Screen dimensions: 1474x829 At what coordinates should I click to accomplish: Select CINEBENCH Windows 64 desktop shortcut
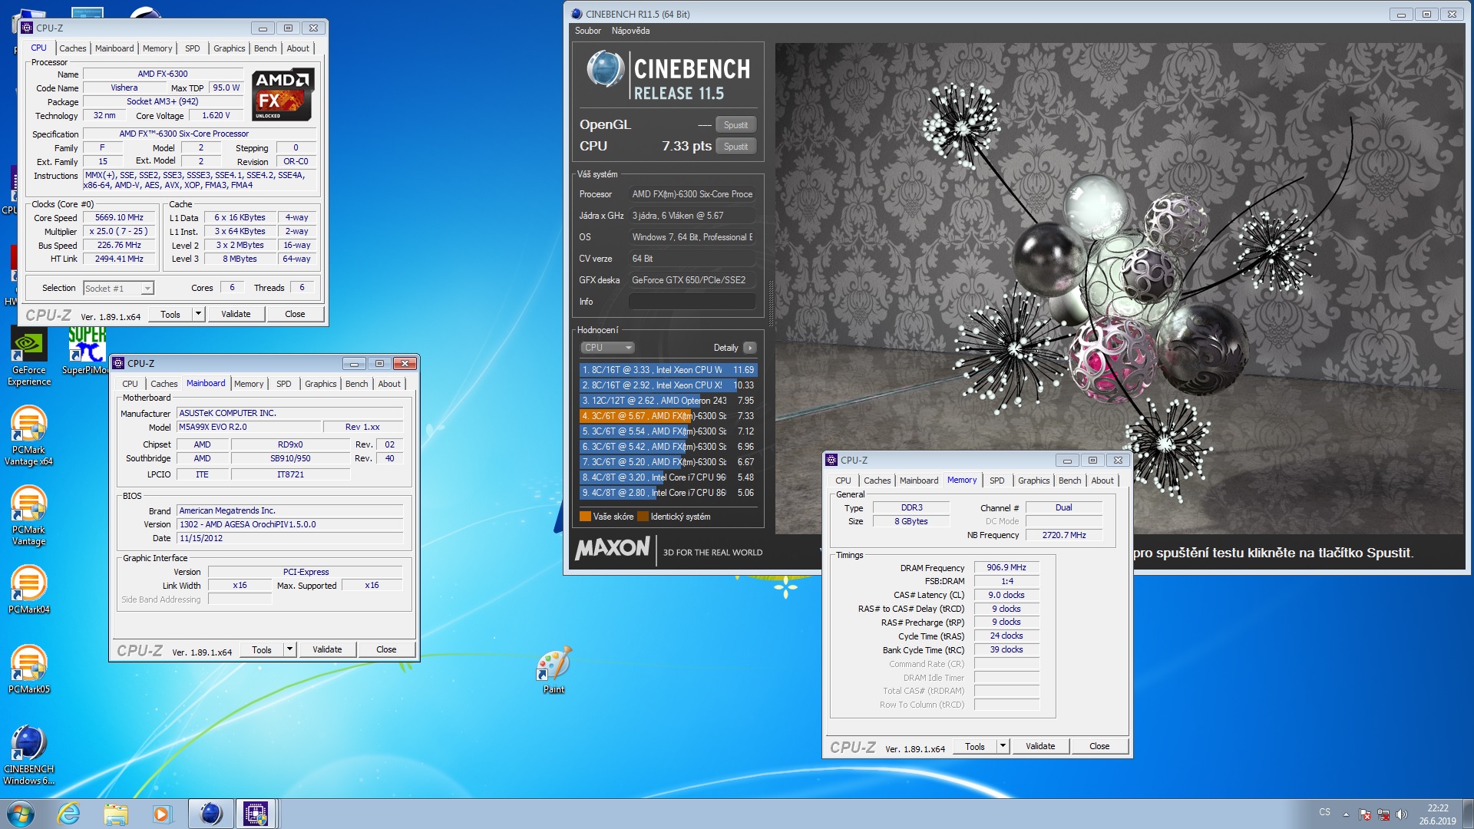pyautogui.click(x=28, y=755)
